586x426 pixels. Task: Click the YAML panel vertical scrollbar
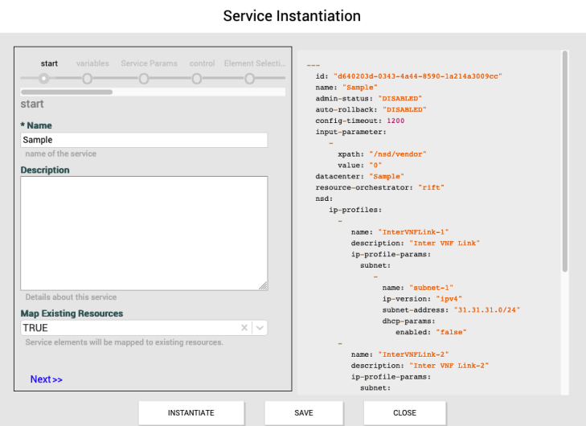564,161
